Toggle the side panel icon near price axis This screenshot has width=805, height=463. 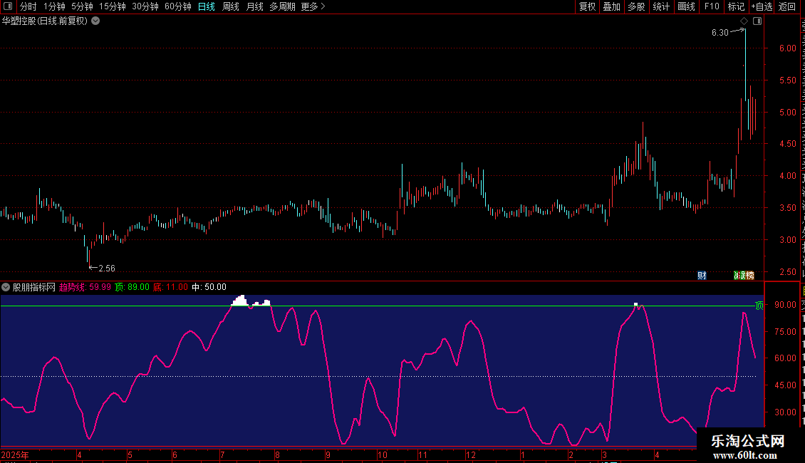[757, 21]
